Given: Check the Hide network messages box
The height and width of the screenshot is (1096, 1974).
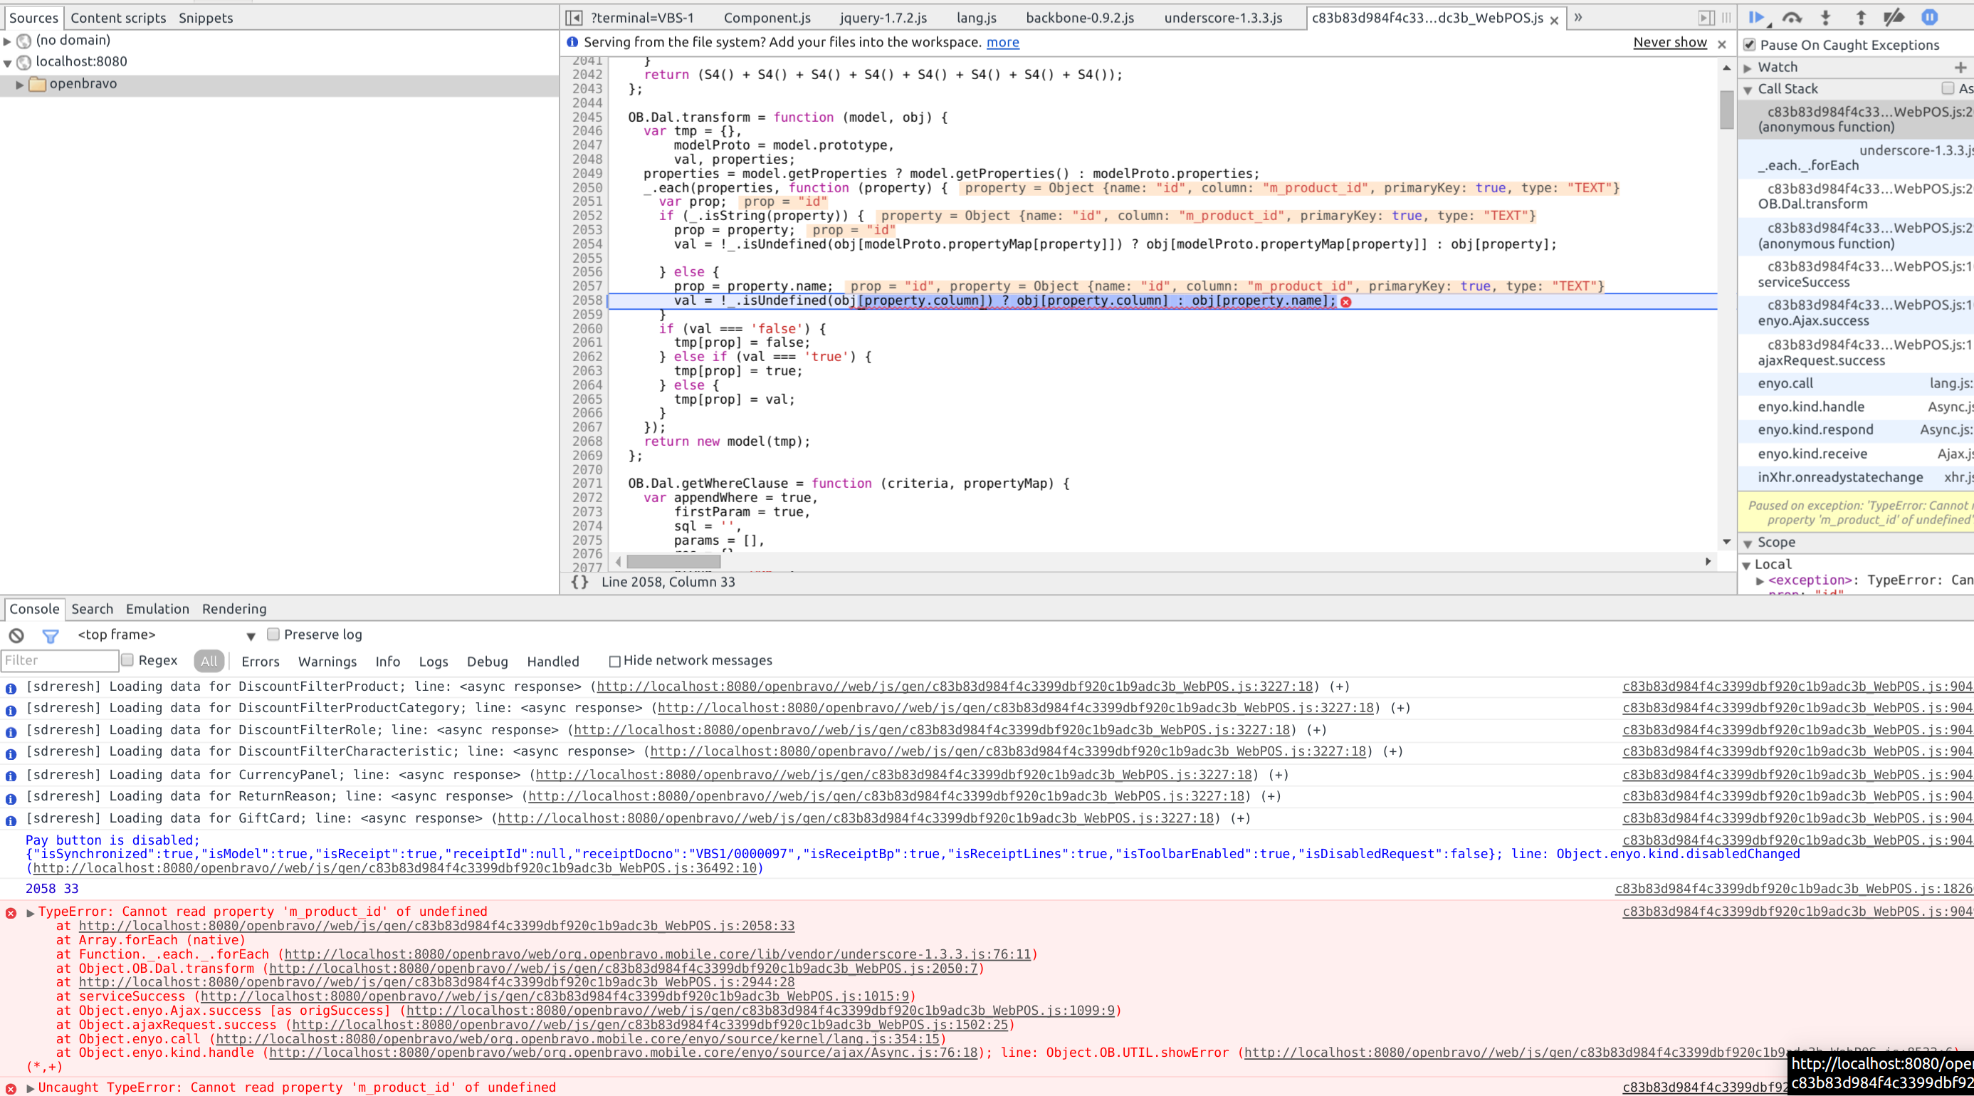Looking at the screenshot, I should (x=614, y=661).
